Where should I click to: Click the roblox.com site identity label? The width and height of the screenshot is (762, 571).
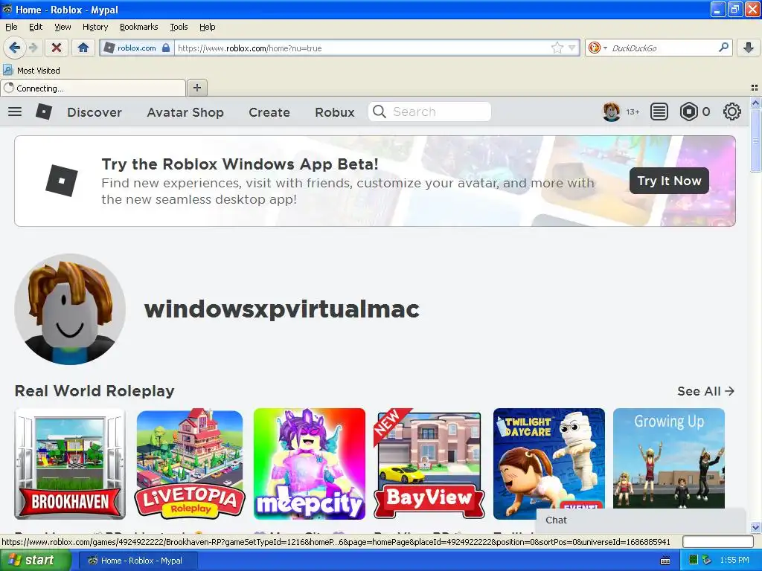pyautogui.click(x=137, y=48)
